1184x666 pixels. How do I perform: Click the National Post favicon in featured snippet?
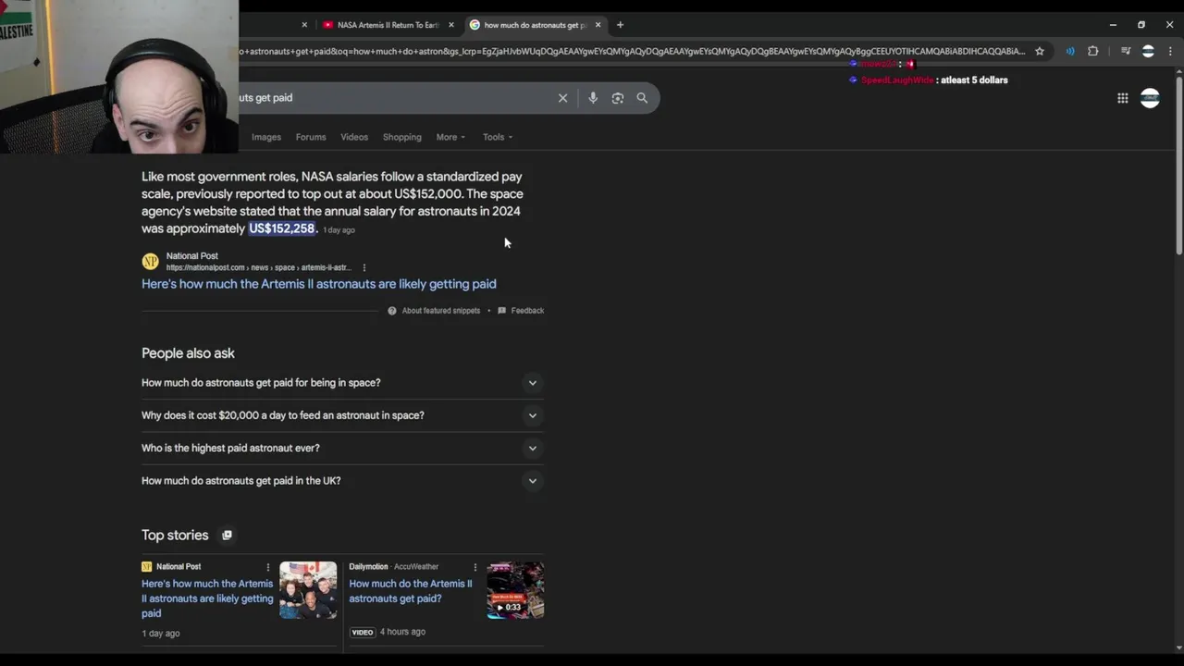(x=150, y=262)
